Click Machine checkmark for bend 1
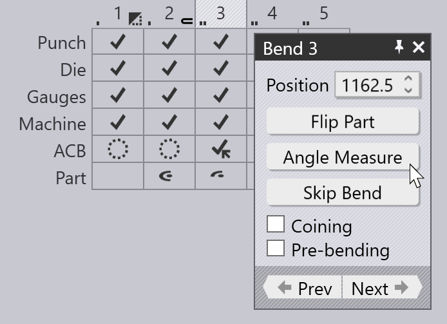The height and width of the screenshot is (324, 447). (118, 123)
